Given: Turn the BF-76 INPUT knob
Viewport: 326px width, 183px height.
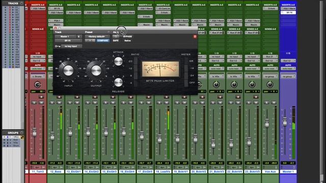Looking at the screenshot, I should tap(68, 71).
